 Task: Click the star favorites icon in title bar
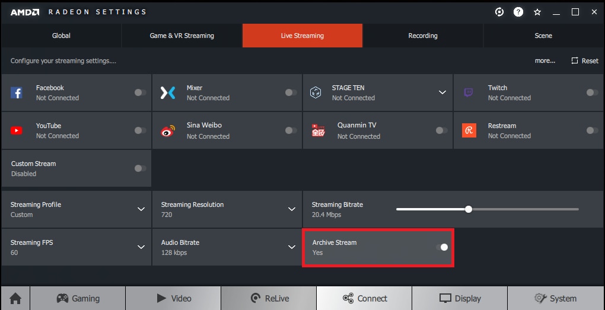tap(537, 12)
